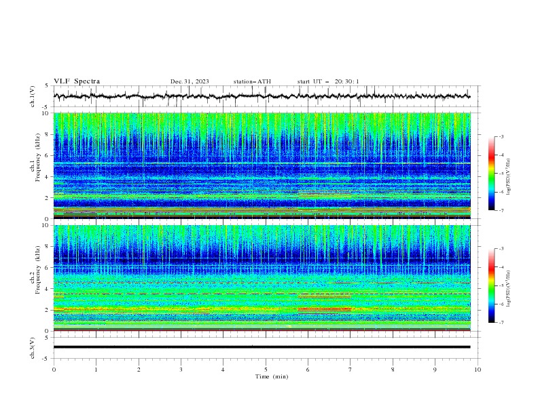Click the ch.1 color scale bar
The image size is (538, 415).
coord(492,174)
